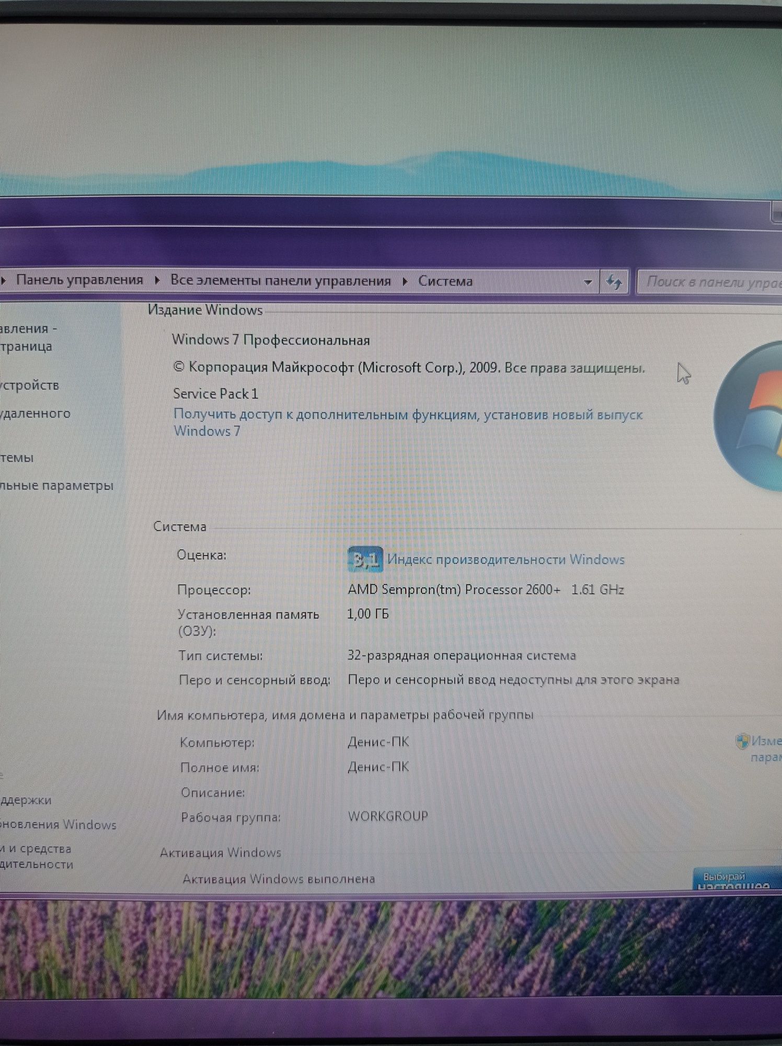Open the advanced system parameters sidebar link
This screenshot has width=782, height=1046.
pyautogui.click(x=56, y=486)
